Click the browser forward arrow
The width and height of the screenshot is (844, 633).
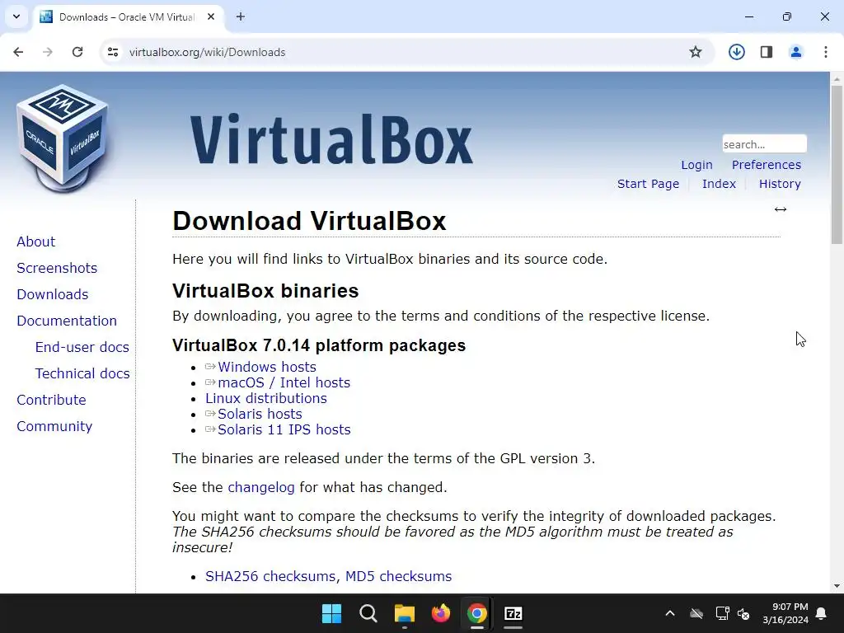click(48, 52)
